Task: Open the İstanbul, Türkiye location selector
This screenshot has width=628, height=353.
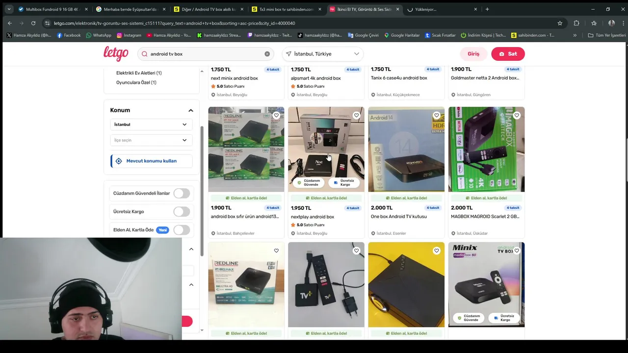Action: pyautogui.click(x=323, y=54)
